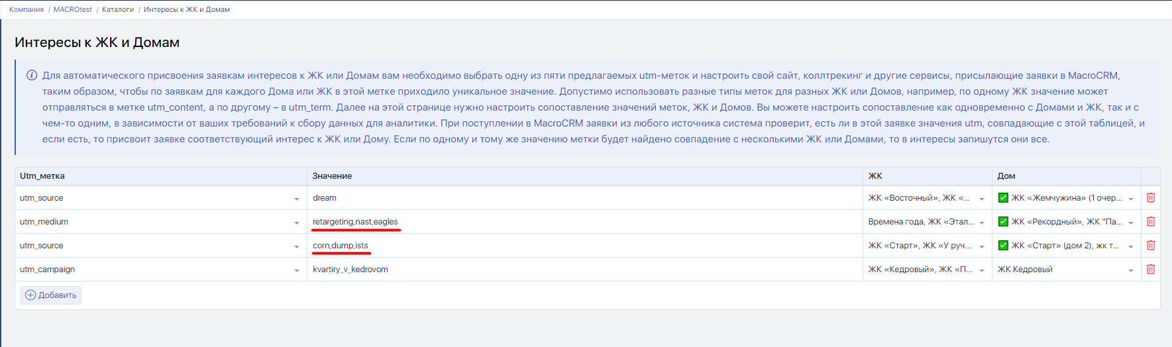This screenshot has width=1172, height=347.
Task: Go to Компания in breadcrumbs
Action: pyautogui.click(x=27, y=10)
